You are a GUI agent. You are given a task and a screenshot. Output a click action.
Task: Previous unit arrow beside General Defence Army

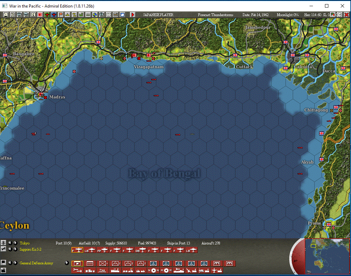(x=10, y=263)
